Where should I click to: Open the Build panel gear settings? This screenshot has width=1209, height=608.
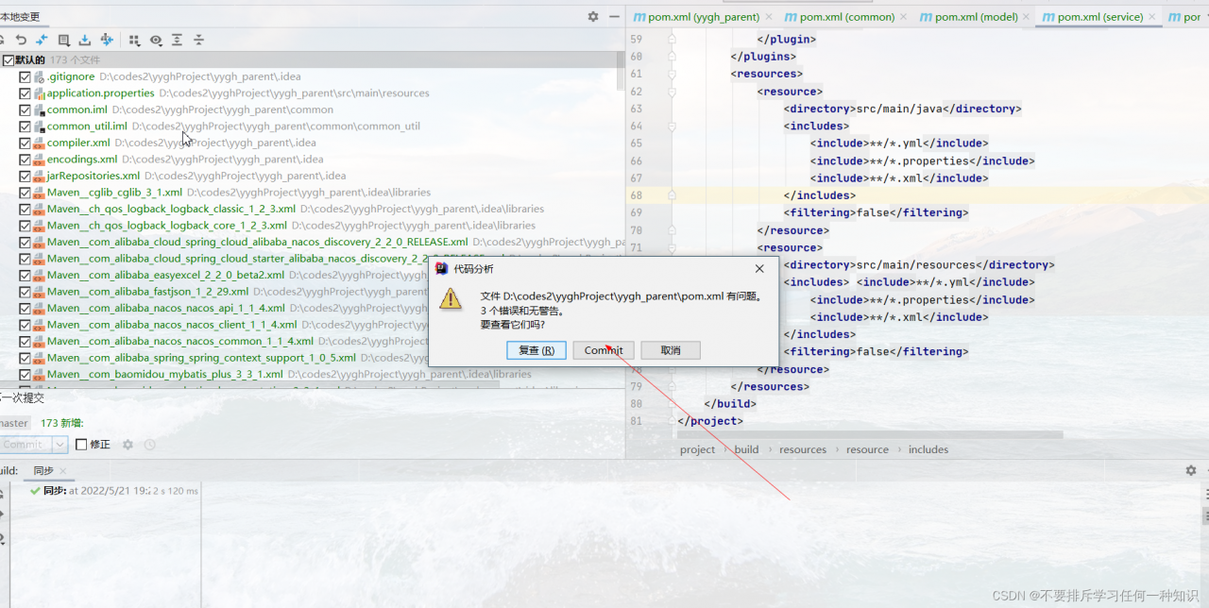pos(1191,470)
